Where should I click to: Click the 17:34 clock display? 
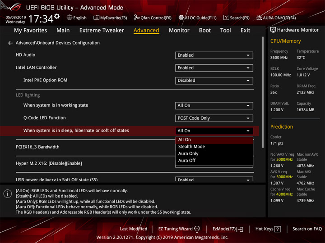(41, 19)
